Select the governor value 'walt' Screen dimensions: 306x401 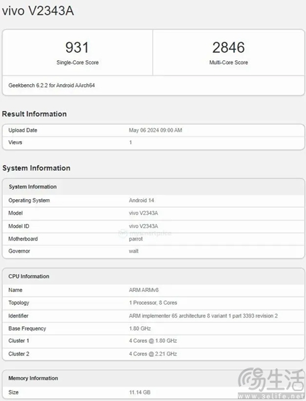pyautogui.click(x=134, y=251)
